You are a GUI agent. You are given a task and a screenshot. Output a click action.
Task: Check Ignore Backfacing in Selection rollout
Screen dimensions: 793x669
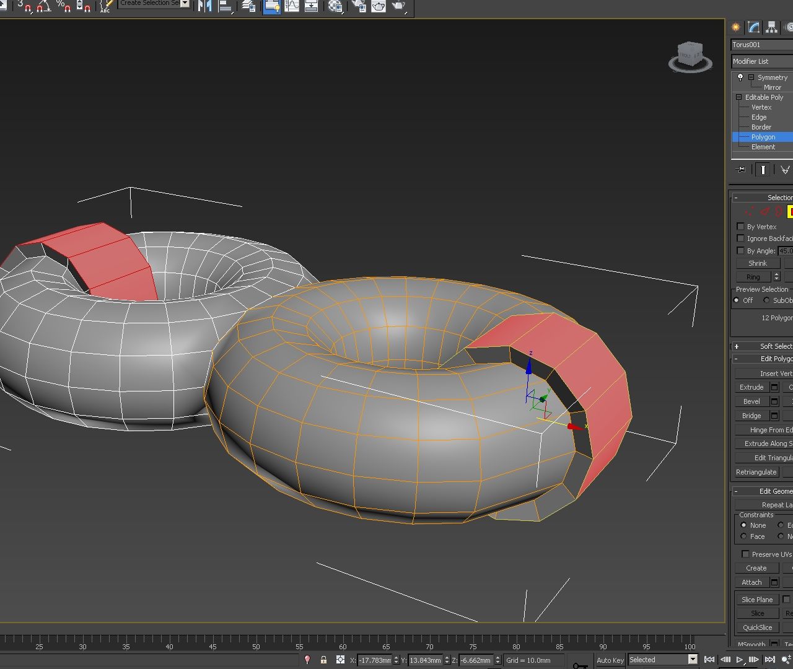pyautogui.click(x=741, y=238)
